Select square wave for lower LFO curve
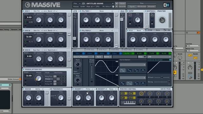This screenshot has height=114, width=203. (x=136, y=83)
